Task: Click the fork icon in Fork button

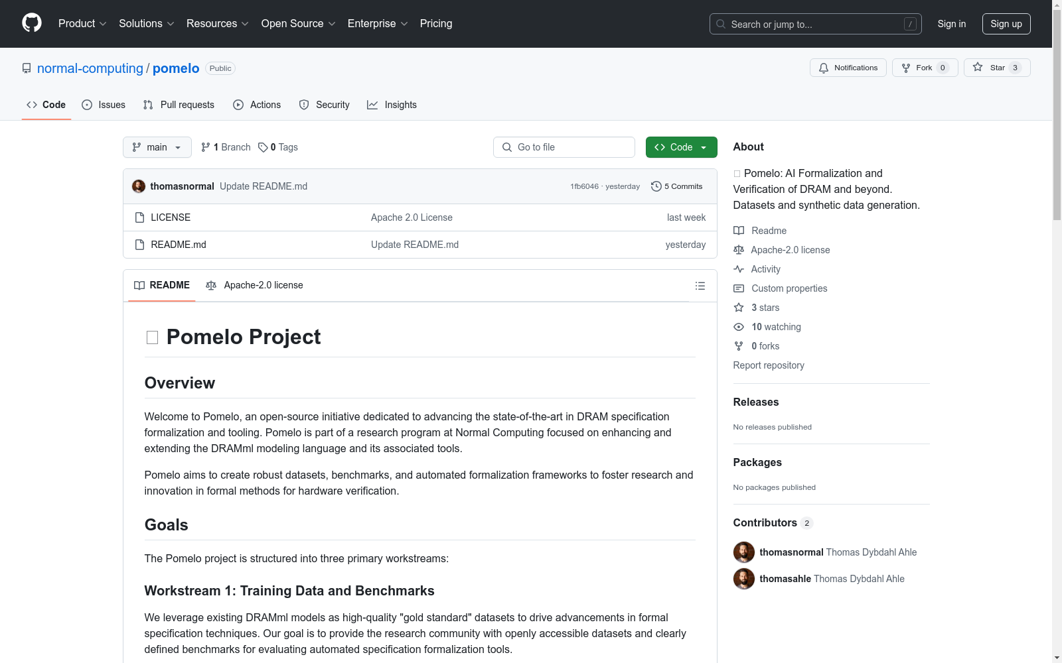Action: pos(906,68)
